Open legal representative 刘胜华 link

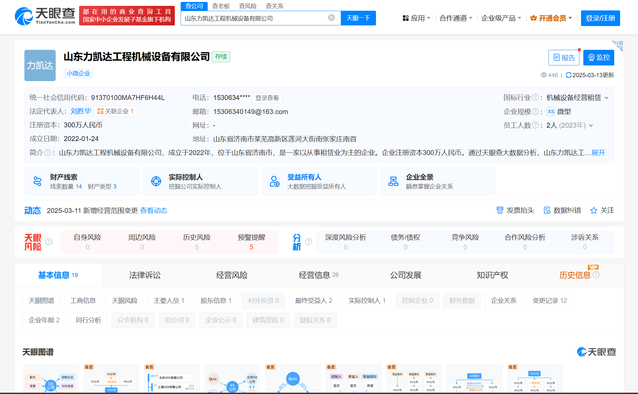(x=81, y=111)
